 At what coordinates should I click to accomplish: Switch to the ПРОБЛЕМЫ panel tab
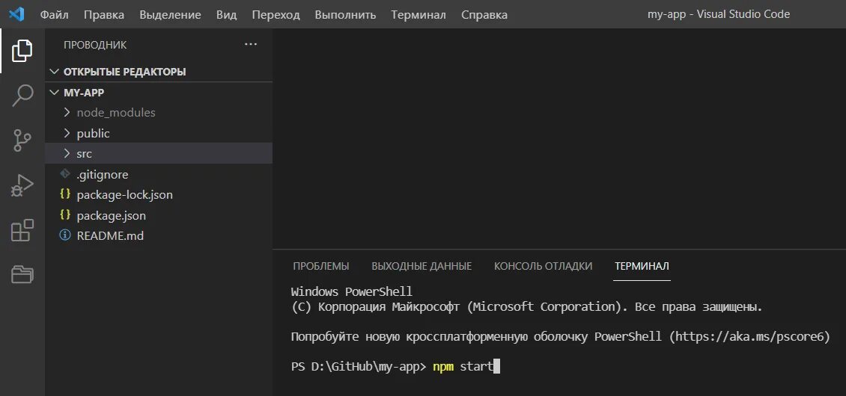tap(321, 266)
